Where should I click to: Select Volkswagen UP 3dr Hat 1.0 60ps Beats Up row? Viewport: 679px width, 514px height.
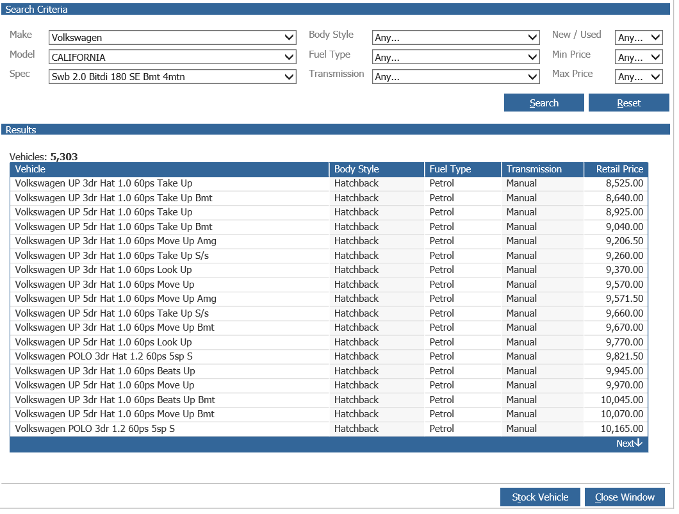tap(329, 371)
